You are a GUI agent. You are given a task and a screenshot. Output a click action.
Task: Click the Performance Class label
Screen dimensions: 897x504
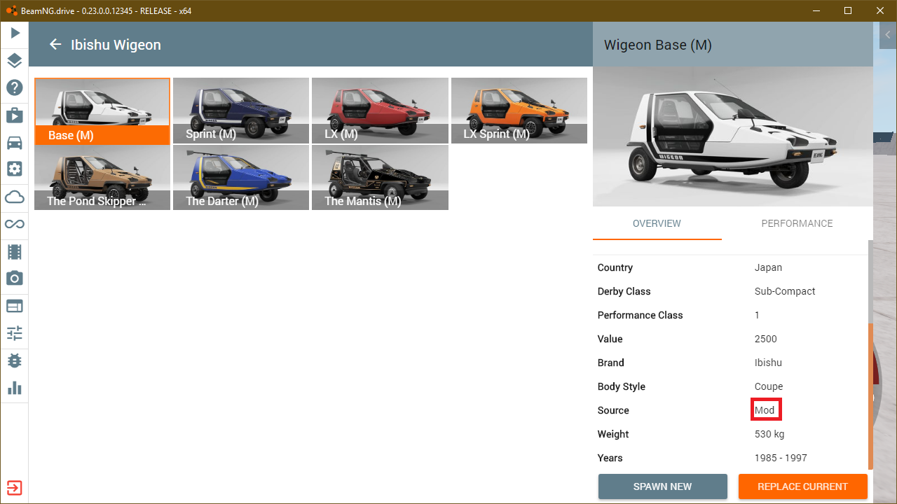point(640,315)
